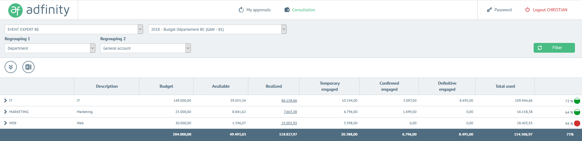Expand the IT department row
Viewport: 582px width, 141px height.
(x=6, y=100)
